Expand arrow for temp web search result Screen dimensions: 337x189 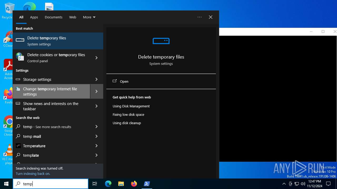click(x=96, y=127)
